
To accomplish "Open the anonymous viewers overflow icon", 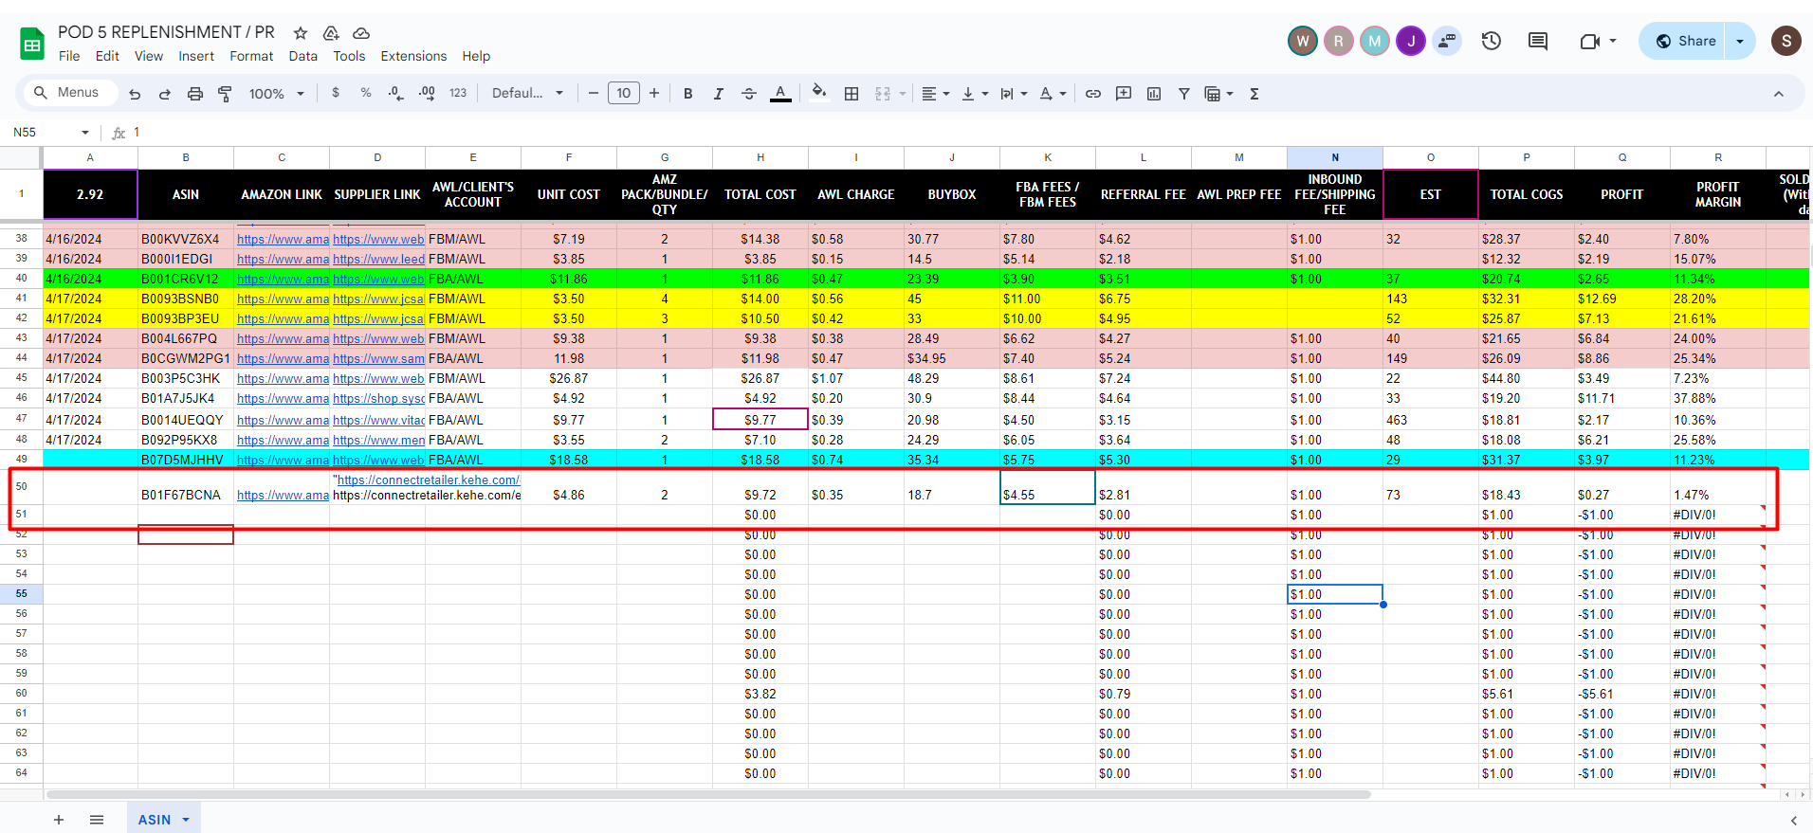I will click(1447, 41).
